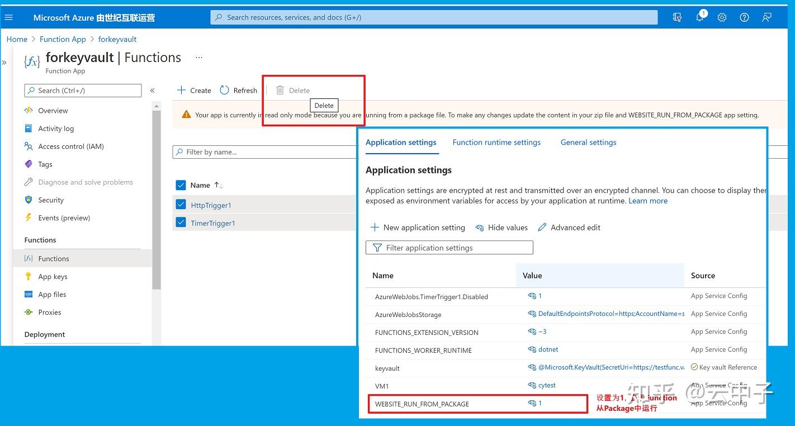Click the Delete trash icon in the toolbar
The image size is (795, 426).
[280, 90]
